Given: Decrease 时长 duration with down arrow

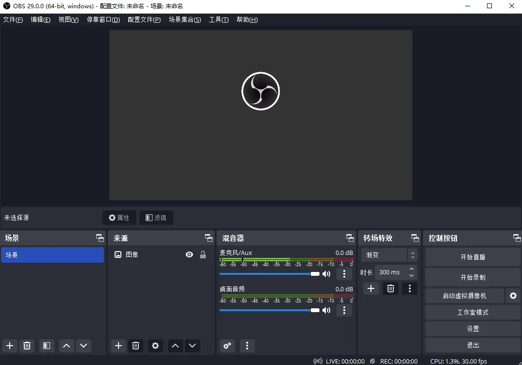Looking at the screenshot, I should coord(412,275).
